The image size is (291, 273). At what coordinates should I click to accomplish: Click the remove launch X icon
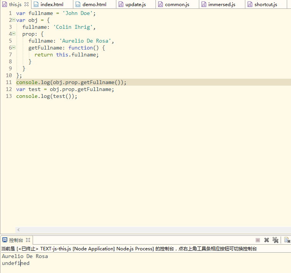[x=267, y=240]
